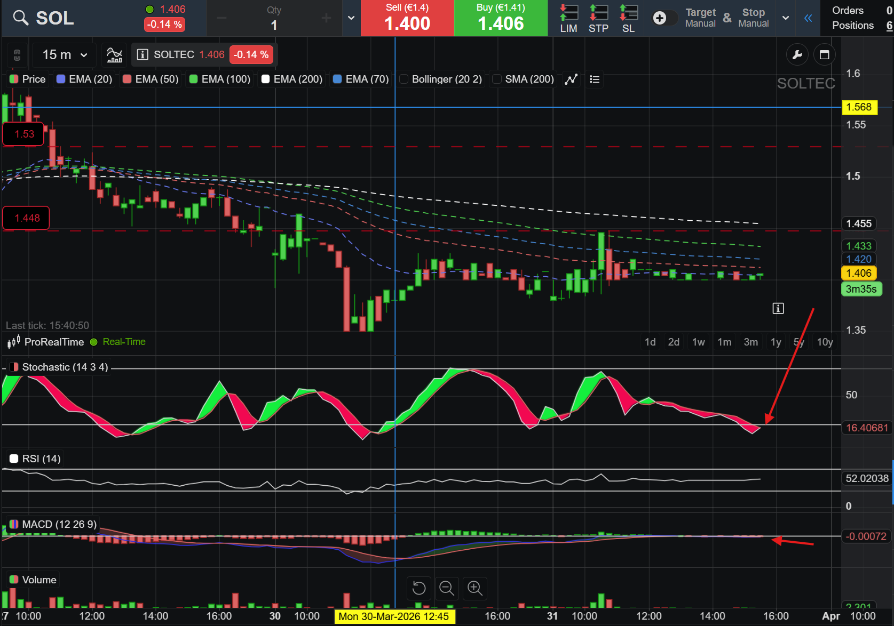The height and width of the screenshot is (626, 894).
Task: Click the mouse link icon beside timeframe
Action: [17, 54]
